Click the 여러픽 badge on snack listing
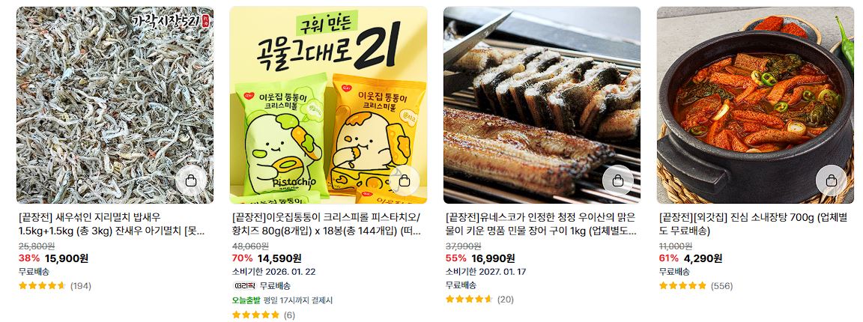This screenshot has height=322, width=863. (244, 285)
